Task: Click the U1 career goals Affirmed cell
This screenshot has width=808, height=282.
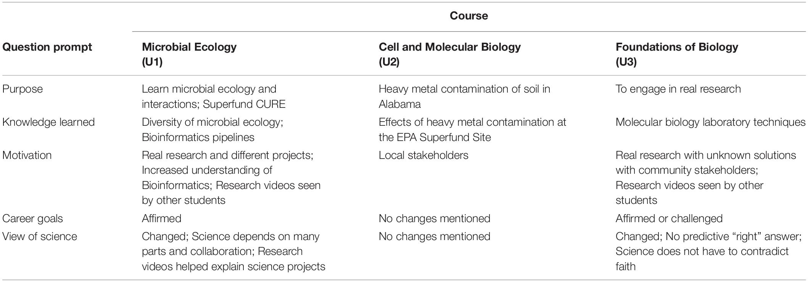Action: point(161,219)
